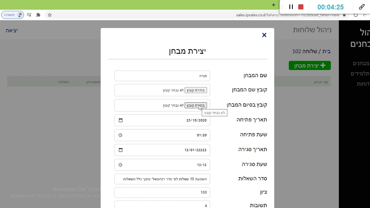Pause the screen recording
This screenshot has height=208, width=370.
tap(291, 7)
